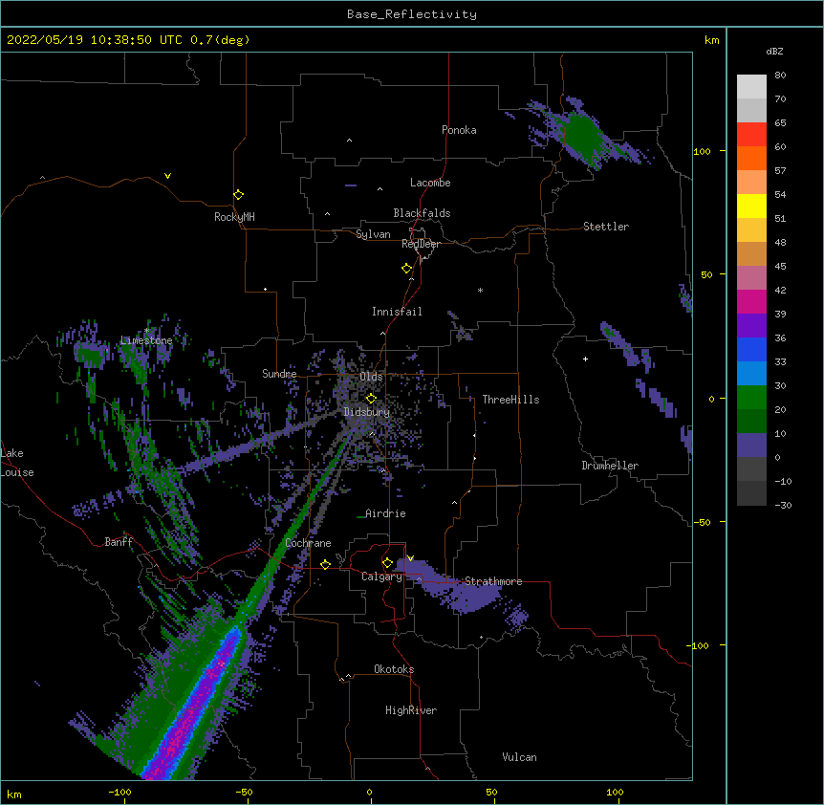Image resolution: width=824 pixels, height=805 pixels.
Task: Click the orange 57-60 dBZ legend swatch
Action: [x=751, y=158]
